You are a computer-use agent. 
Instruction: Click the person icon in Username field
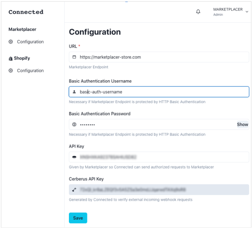click(x=74, y=92)
